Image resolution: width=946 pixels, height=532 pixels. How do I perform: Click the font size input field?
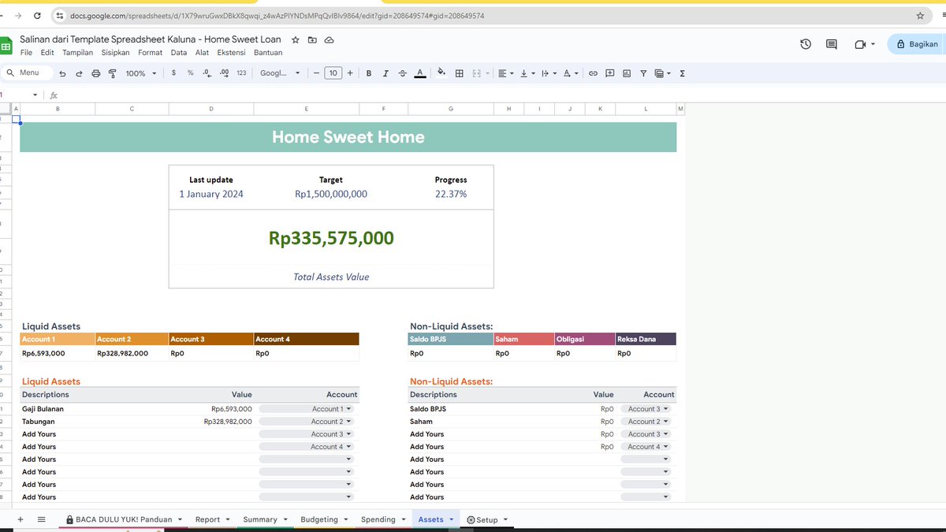coord(333,73)
